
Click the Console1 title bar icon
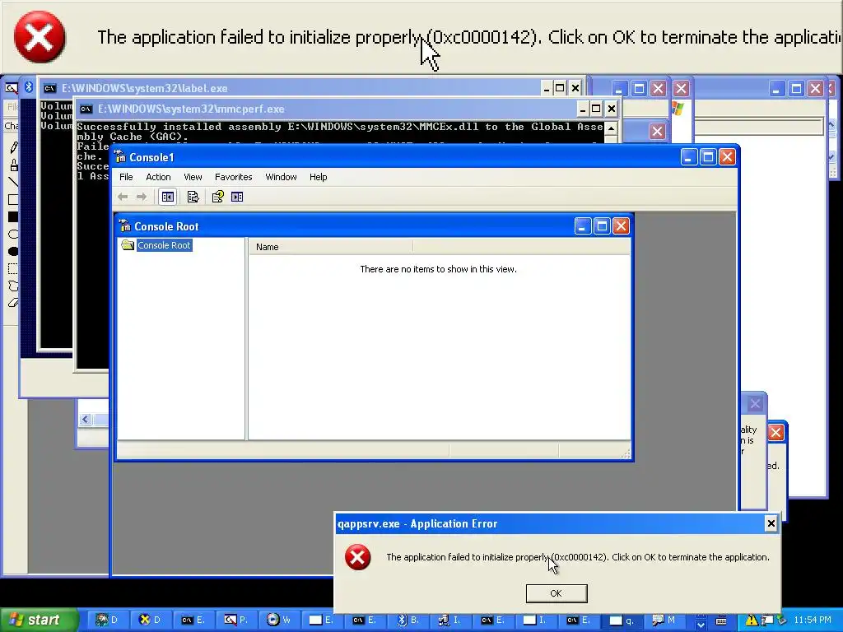[x=120, y=157]
